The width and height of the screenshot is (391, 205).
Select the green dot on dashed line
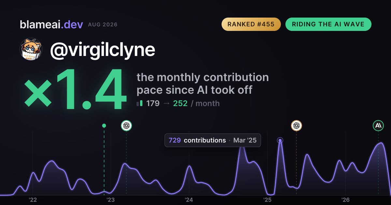coord(104,126)
